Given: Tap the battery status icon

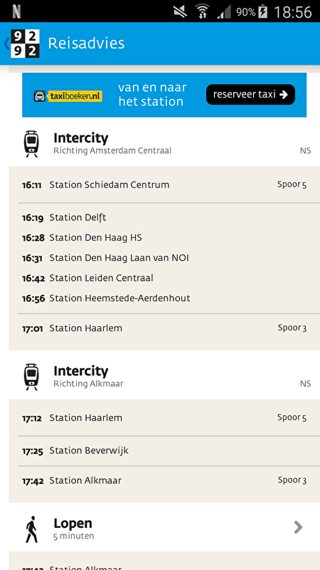Looking at the screenshot, I should pos(262,11).
